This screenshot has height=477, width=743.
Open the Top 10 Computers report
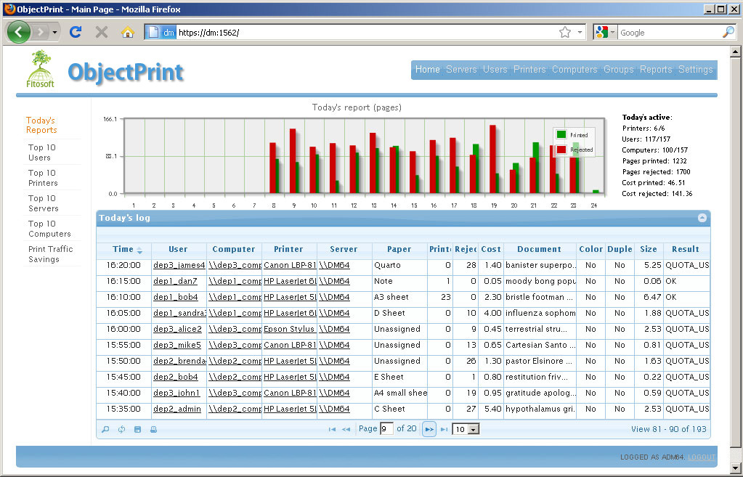point(49,229)
